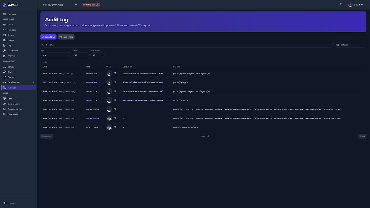Click the Clear Filters button
This screenshot has height=208, width=370.
click(66, 36)
